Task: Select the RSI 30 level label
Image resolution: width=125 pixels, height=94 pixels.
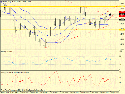Action: click(120, 64)
